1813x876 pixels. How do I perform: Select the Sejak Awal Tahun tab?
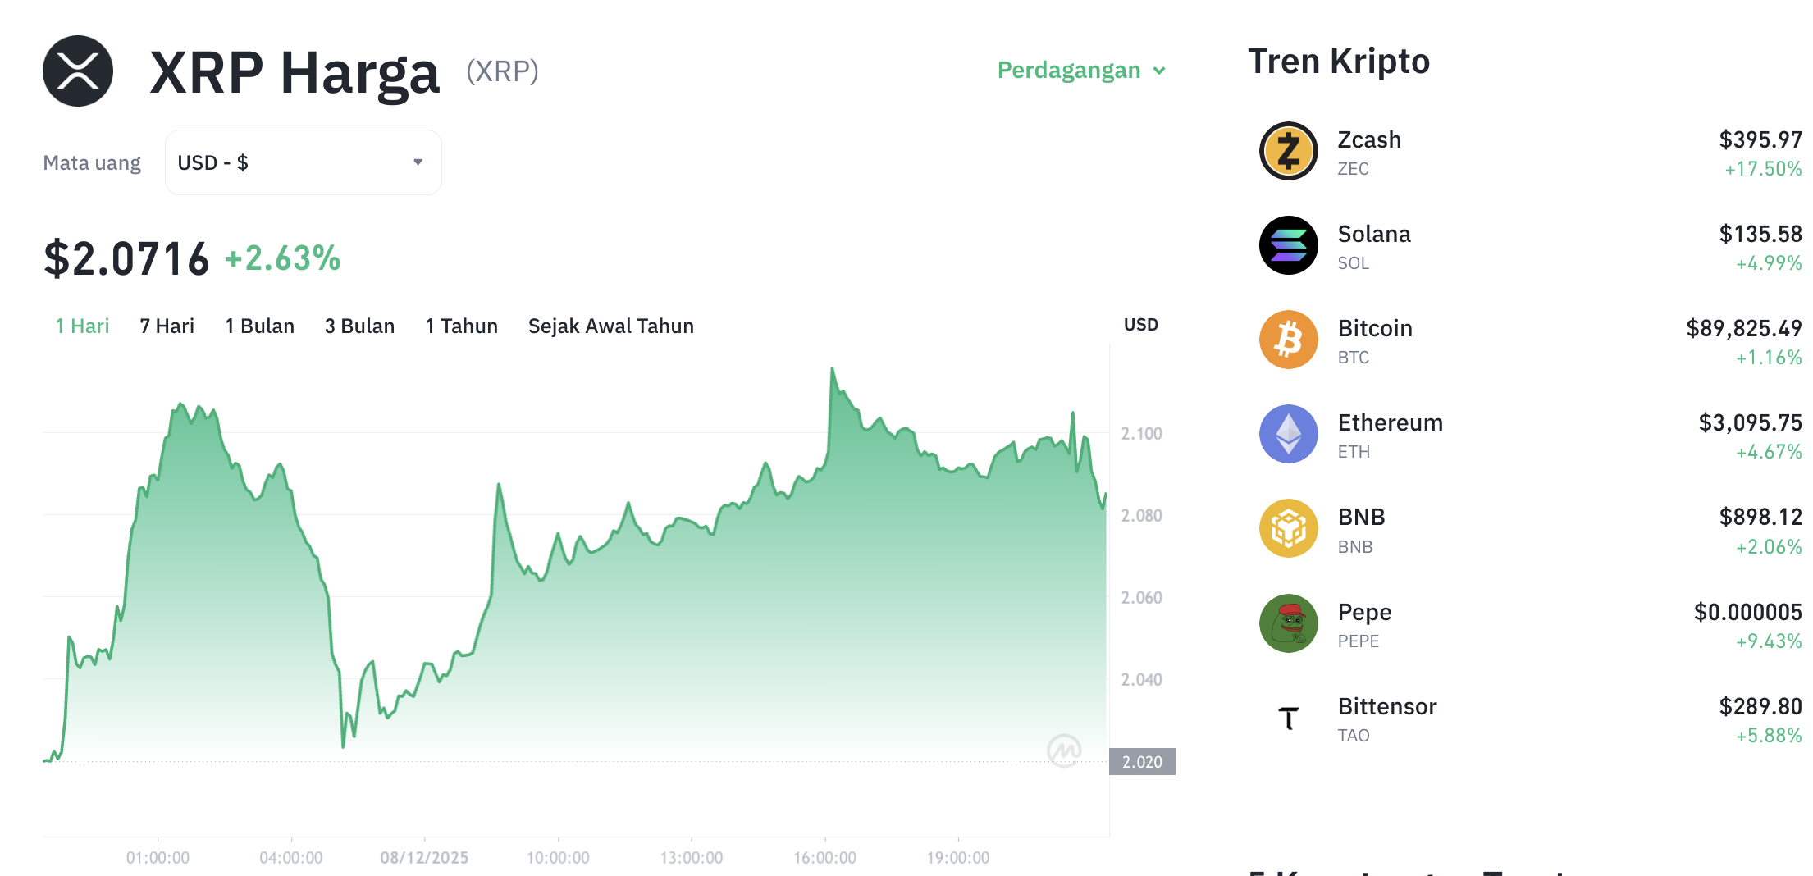click(610, 326)
